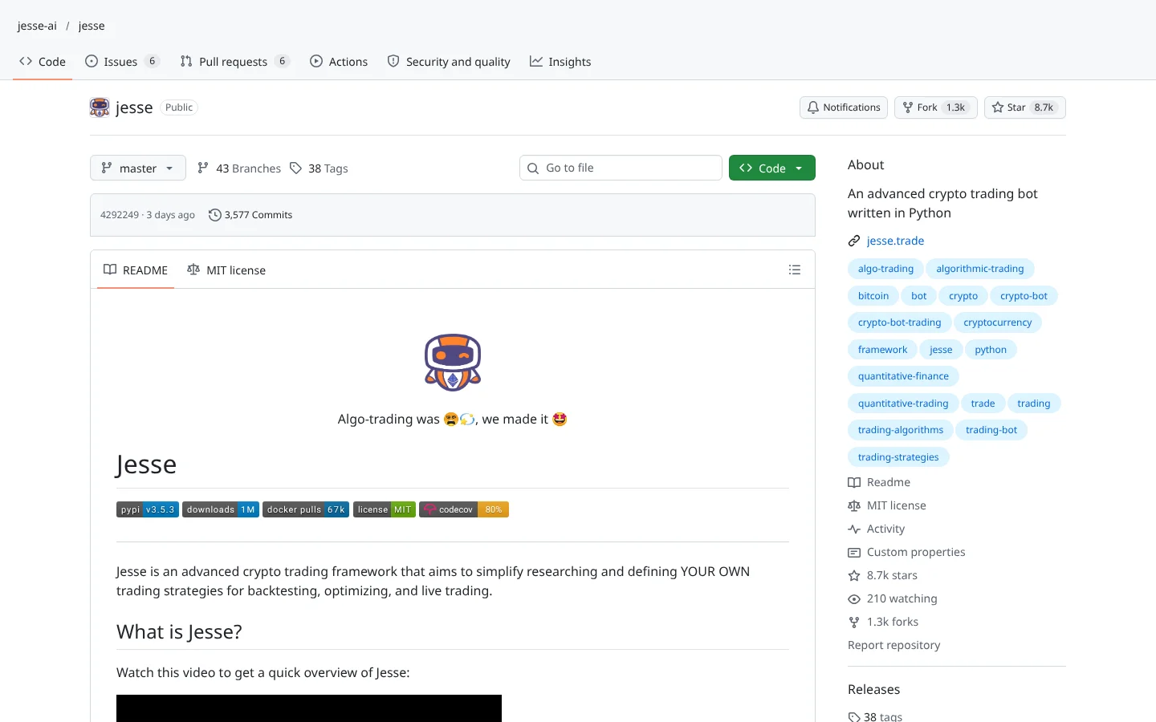Open the Insights tab
Screen dimensions: 1156x722
[560, 62]
